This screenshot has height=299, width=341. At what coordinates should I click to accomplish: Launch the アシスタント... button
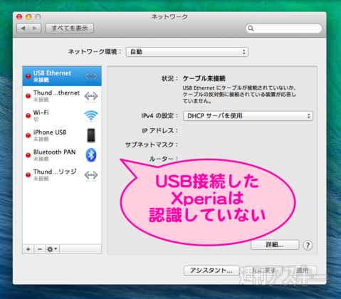point(211,271)
